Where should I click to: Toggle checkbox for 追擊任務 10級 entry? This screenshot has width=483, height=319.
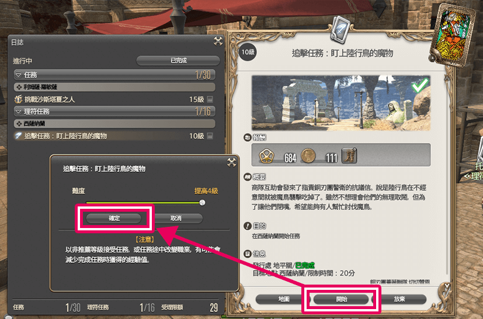(x=210, y=136)
